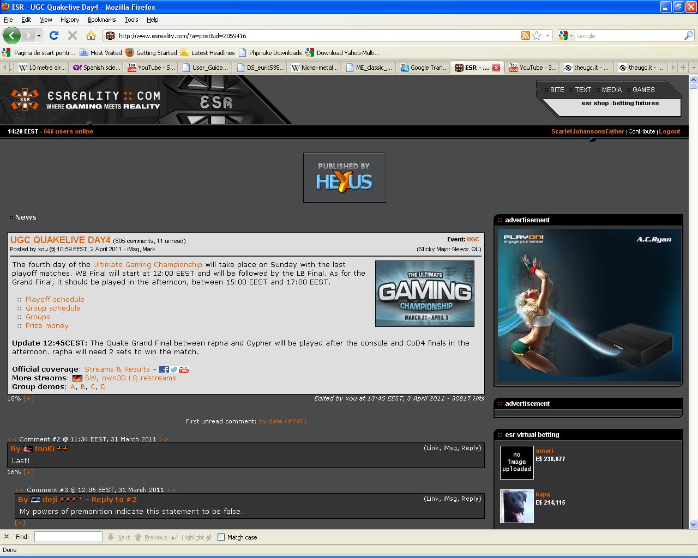The height and width of the screenshot is (558, 698).
Task: Click the Logout link
Action: click(x=669, y=131)
